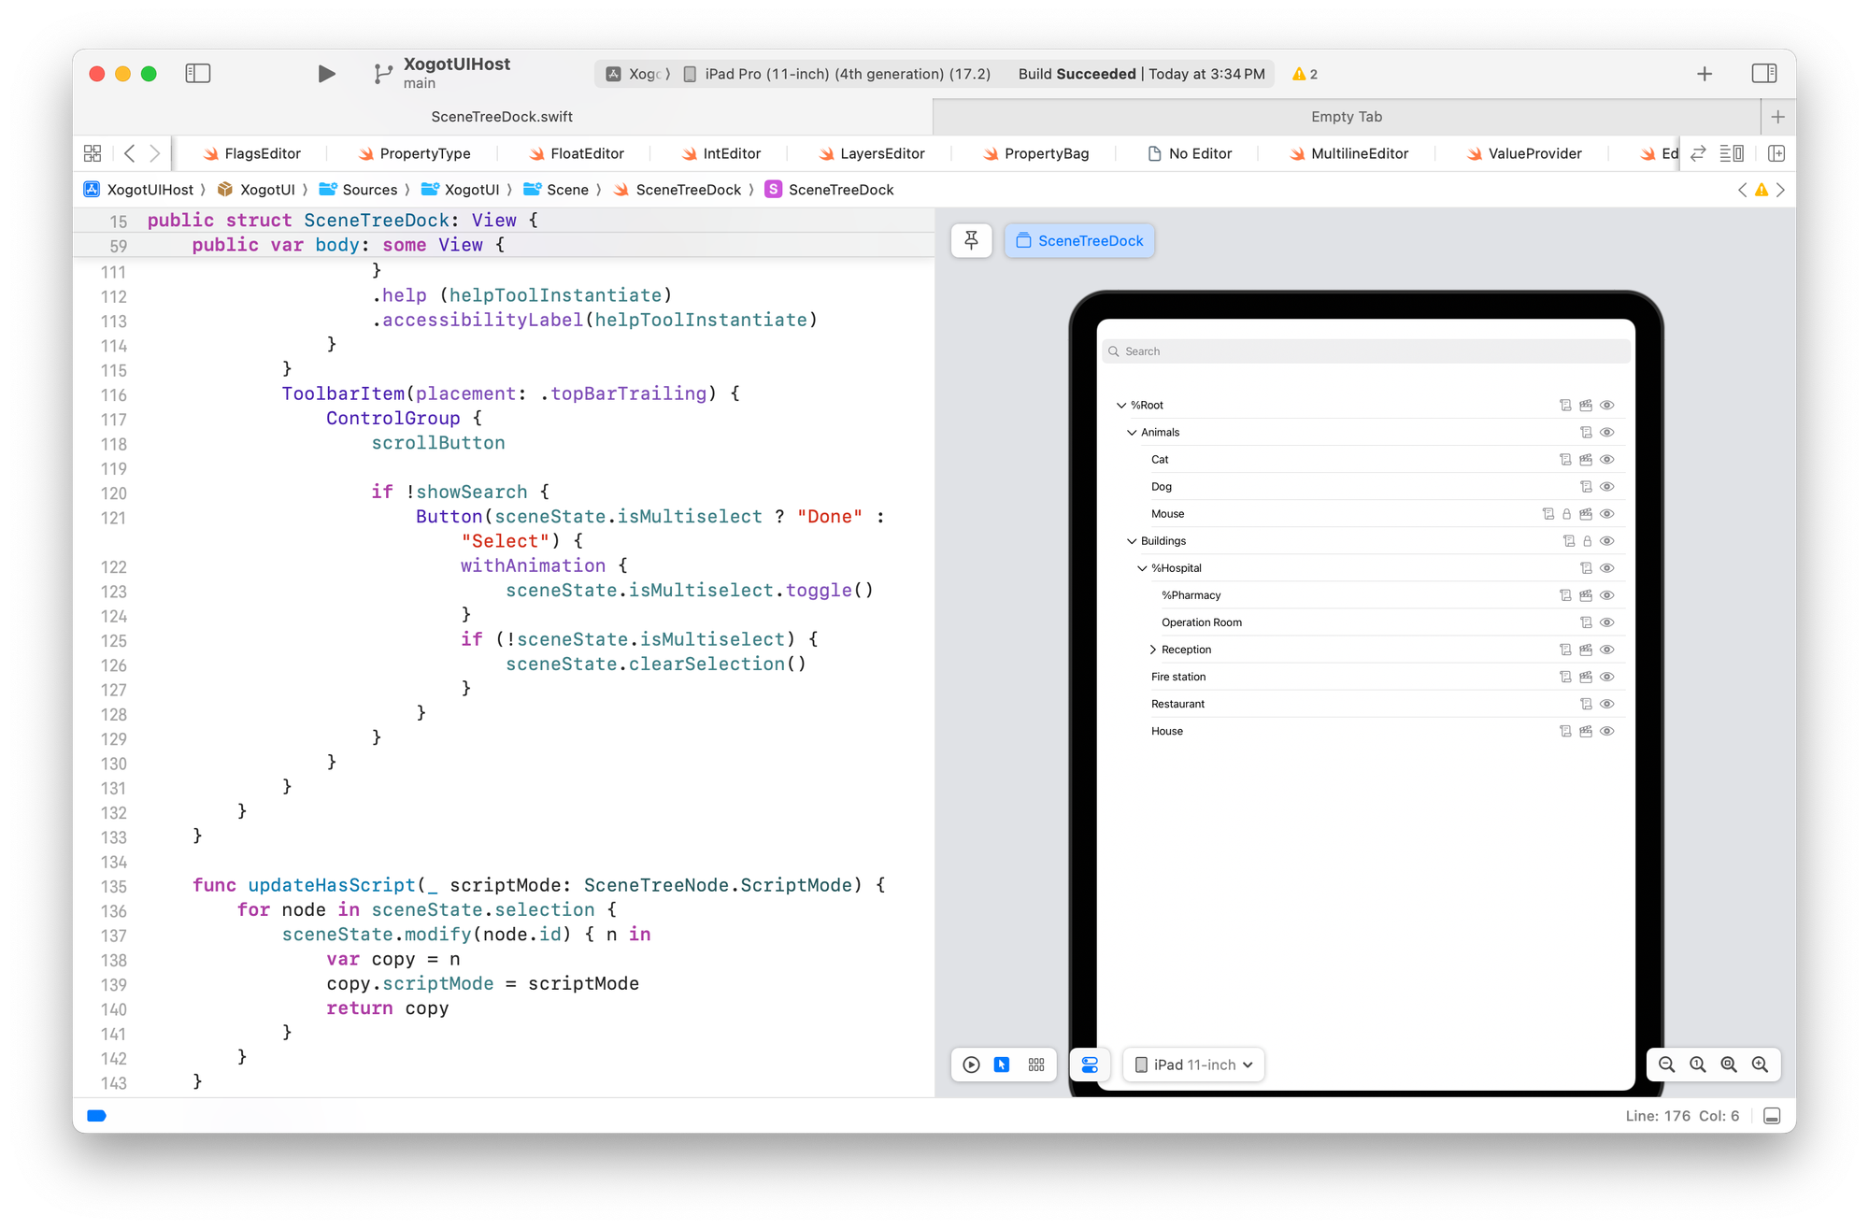Click the Run play button in toolbar
The image size is (1869, 1229).
click(x=326, y=74)
